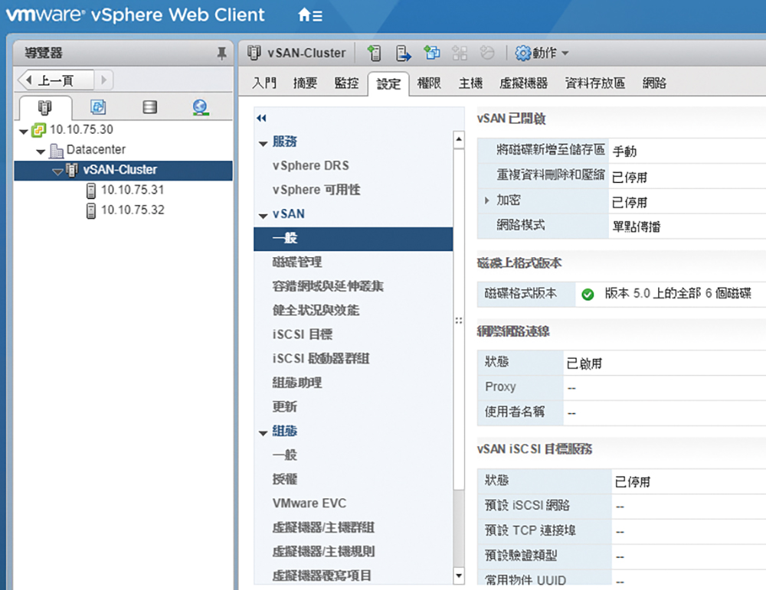Open iSCSI 啟動器群組 settings
Image resolution: width=766 pixels, height=590 pixels.
pyautogui.click(x=321, y=359)
